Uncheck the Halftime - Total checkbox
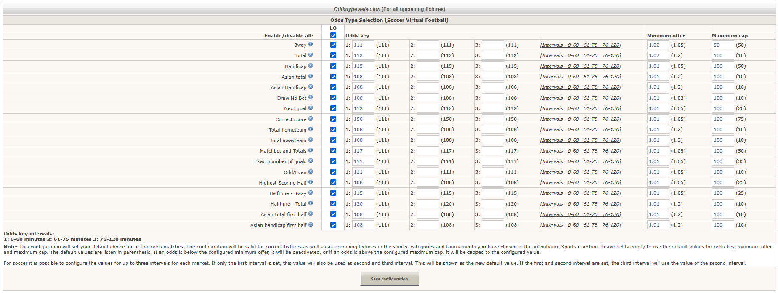The image size is (778, 293). pos(333,204)
